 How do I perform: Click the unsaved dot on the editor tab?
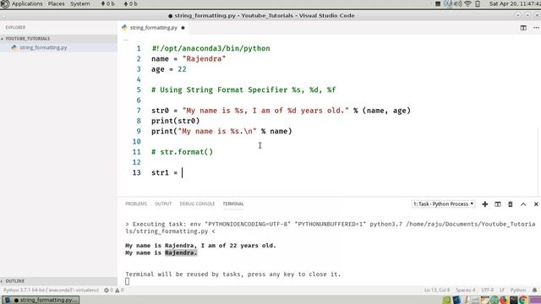(x=183, y=28)
